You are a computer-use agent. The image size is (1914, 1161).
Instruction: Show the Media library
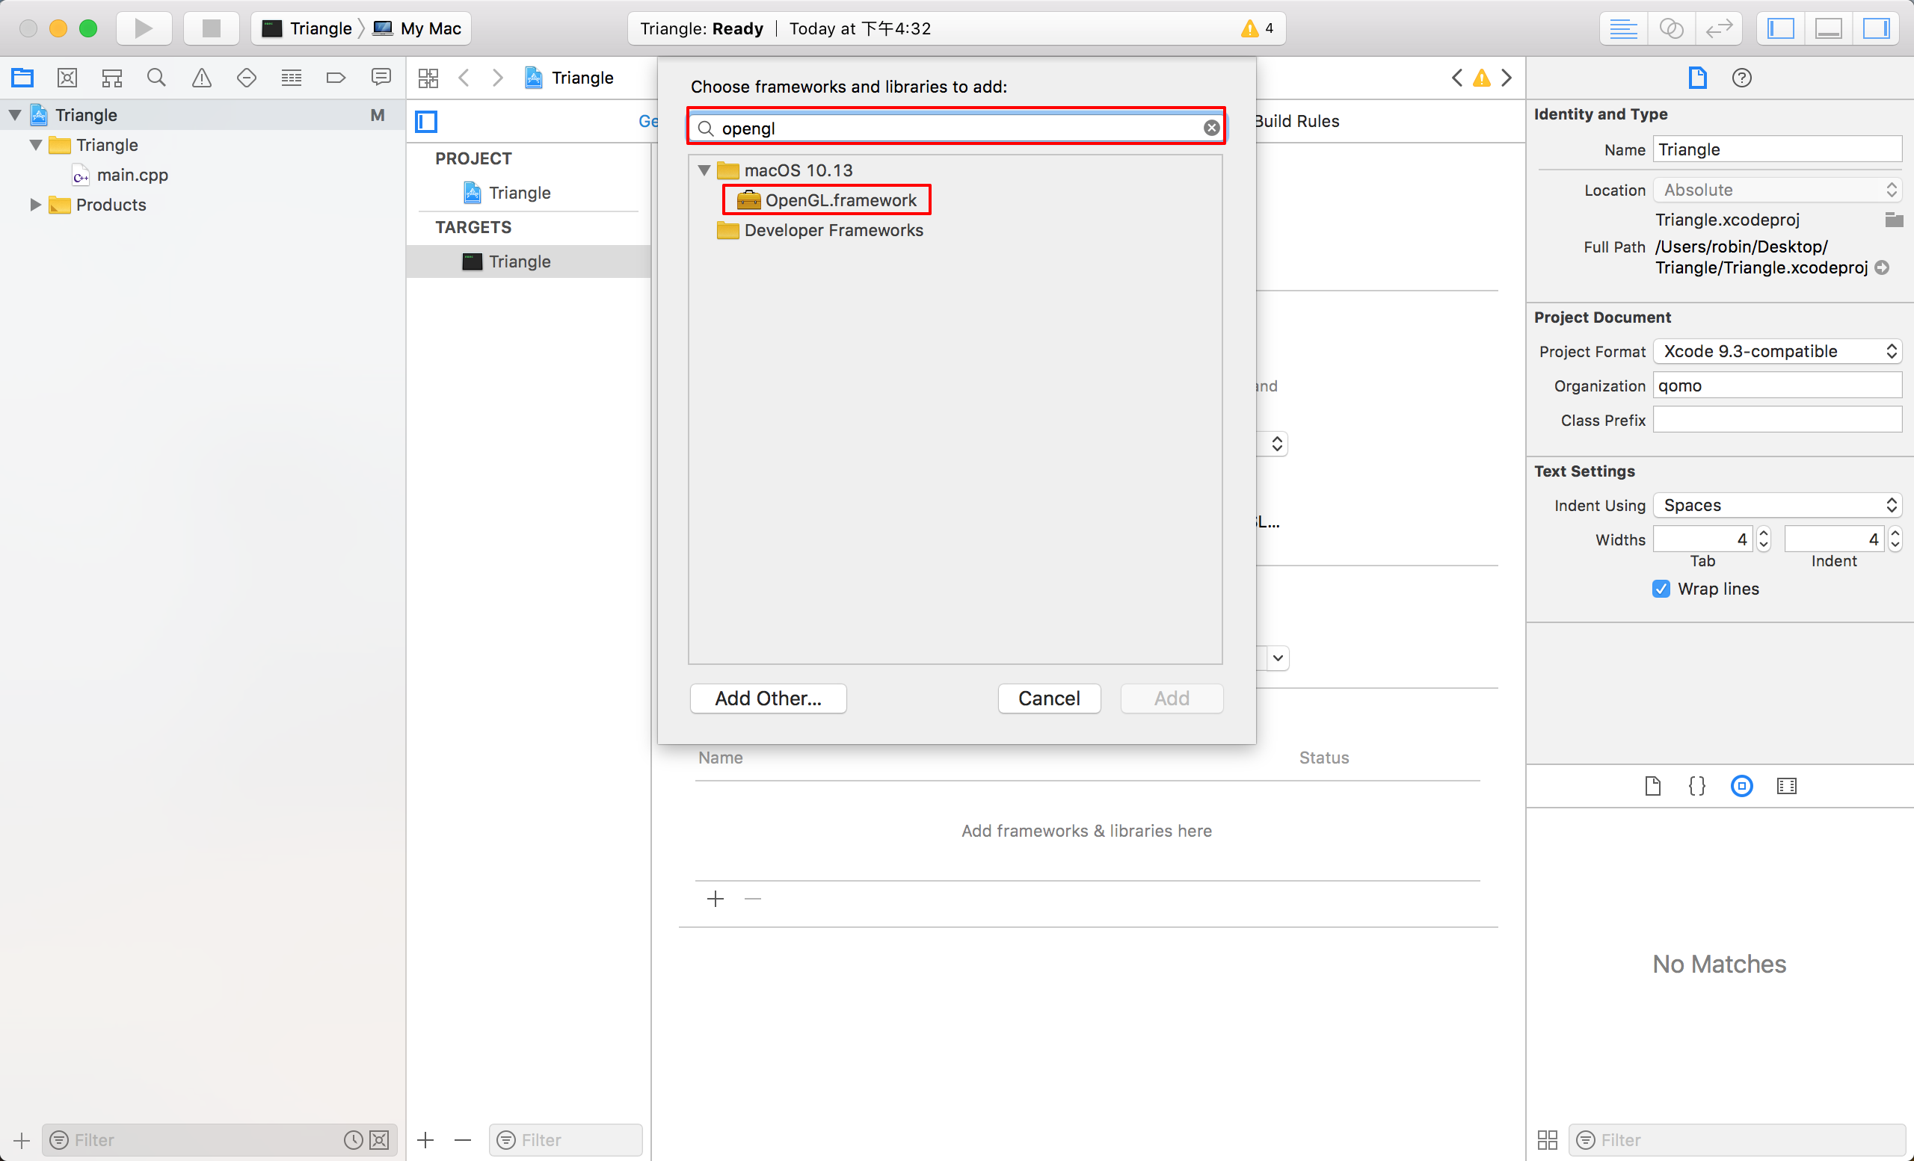click(1787, 786)
